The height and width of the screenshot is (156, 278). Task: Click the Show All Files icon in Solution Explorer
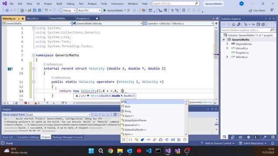click(263, 24)
